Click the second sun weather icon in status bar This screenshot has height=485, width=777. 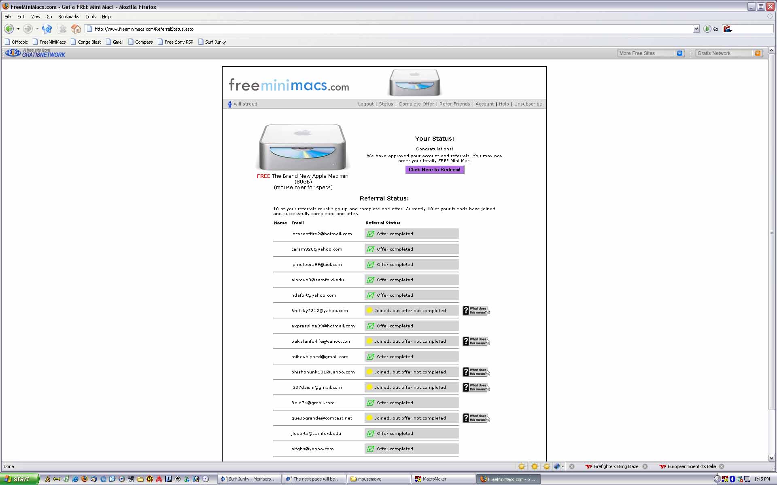pos(535,466)
